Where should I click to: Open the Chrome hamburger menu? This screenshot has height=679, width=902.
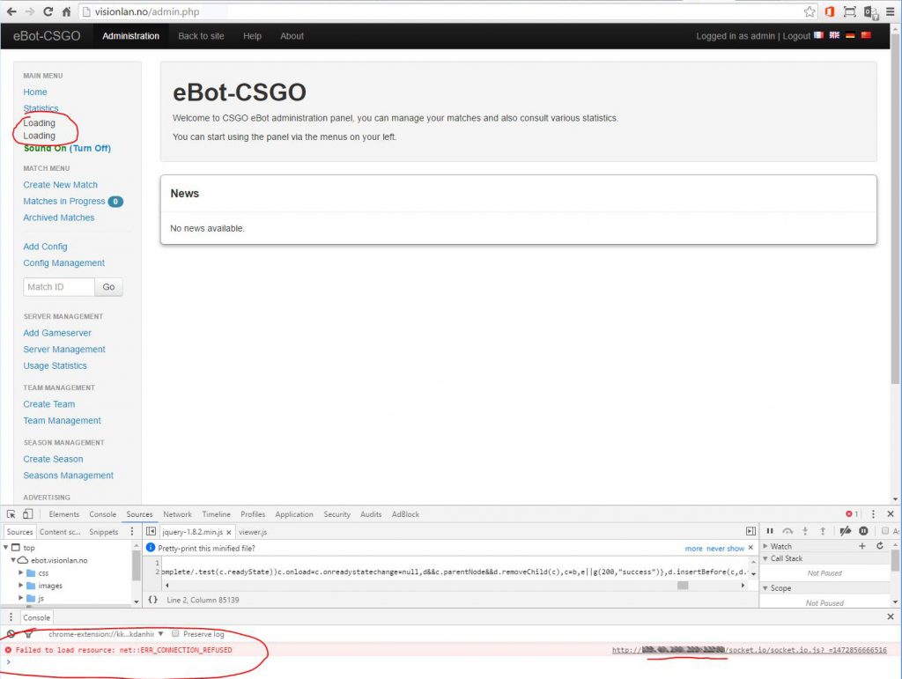tap(890, 11)
